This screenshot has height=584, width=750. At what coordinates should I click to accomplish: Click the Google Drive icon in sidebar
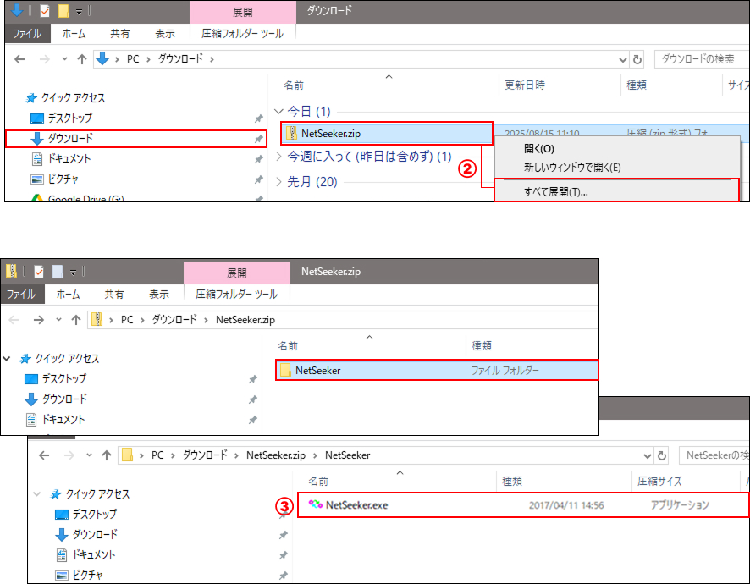(37, 199)
